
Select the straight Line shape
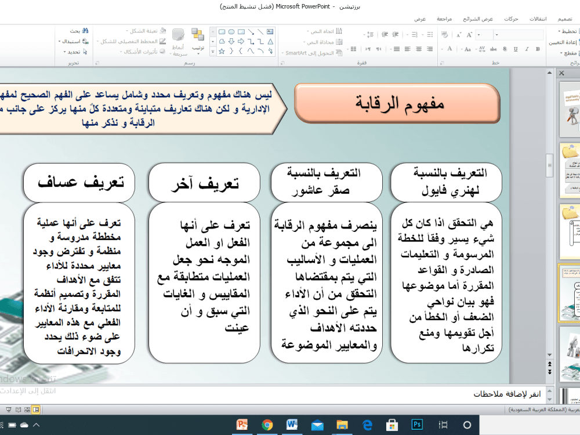coord(260,31)
